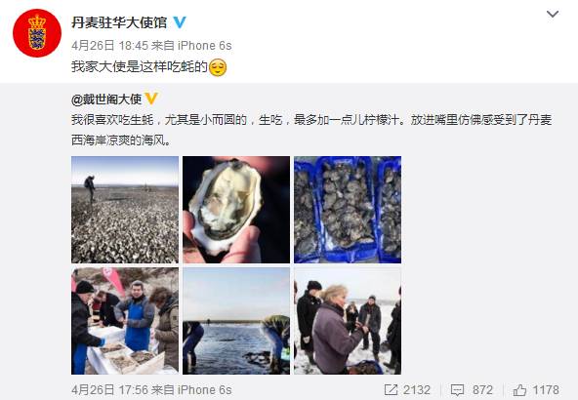Image resolution: width=578 pixels, height=400 pixels.
Task: View the shoreline water gathering photo
Action: pos(236,321)
